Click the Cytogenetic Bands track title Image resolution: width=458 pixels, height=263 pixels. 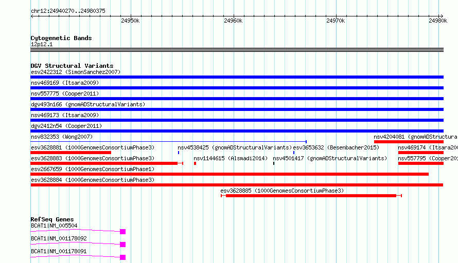point(61,38)
